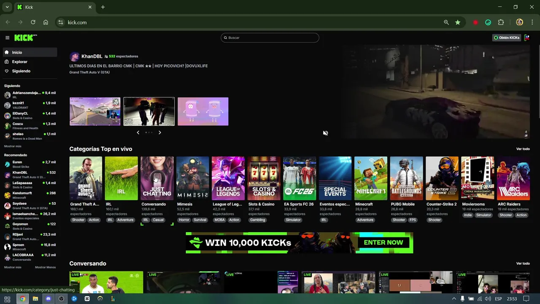Open the tab search dropdown arrow

(7, 7)
